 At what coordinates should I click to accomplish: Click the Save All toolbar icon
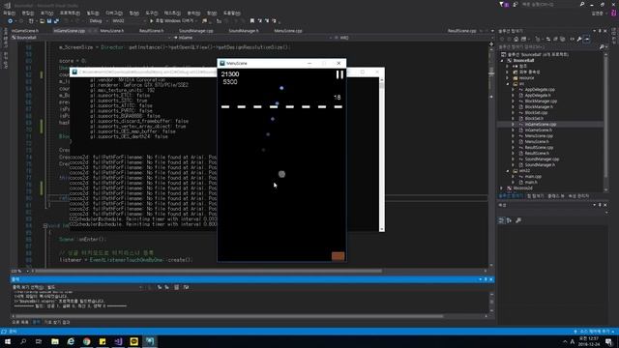pyautogui.click(x=56, y=21)
